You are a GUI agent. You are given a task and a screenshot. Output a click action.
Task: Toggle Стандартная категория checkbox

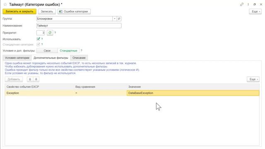point(38,44)
